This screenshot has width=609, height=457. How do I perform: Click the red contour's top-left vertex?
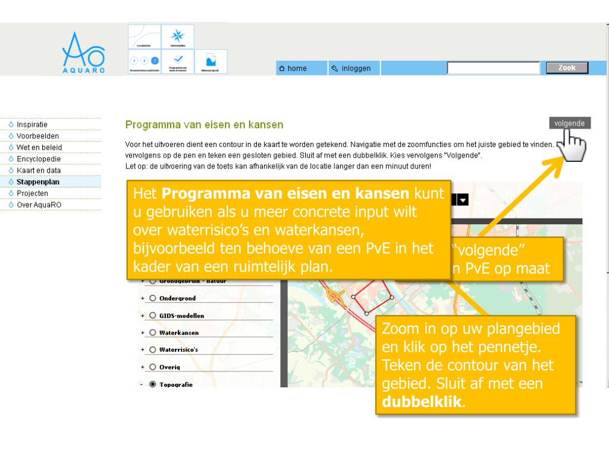353,297
